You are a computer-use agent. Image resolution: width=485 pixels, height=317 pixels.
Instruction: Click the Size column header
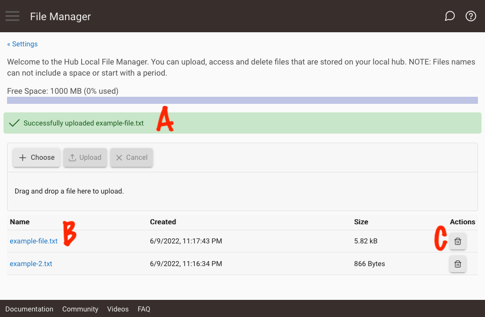pyautogui.click(x=361, y=222)
